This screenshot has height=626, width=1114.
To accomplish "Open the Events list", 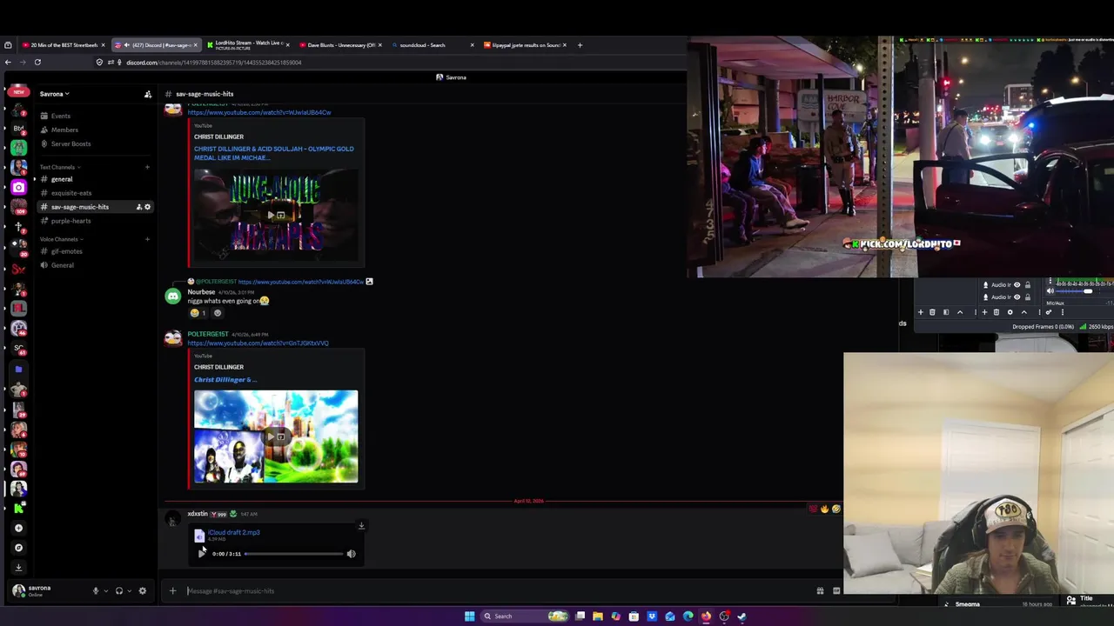I will point(60,116).
